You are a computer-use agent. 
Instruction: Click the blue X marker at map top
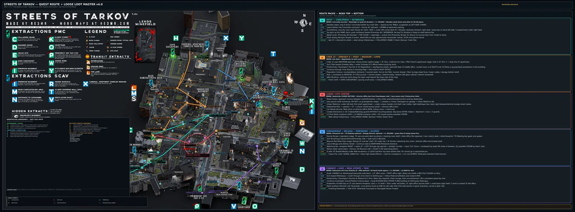[x=226, y=38]
